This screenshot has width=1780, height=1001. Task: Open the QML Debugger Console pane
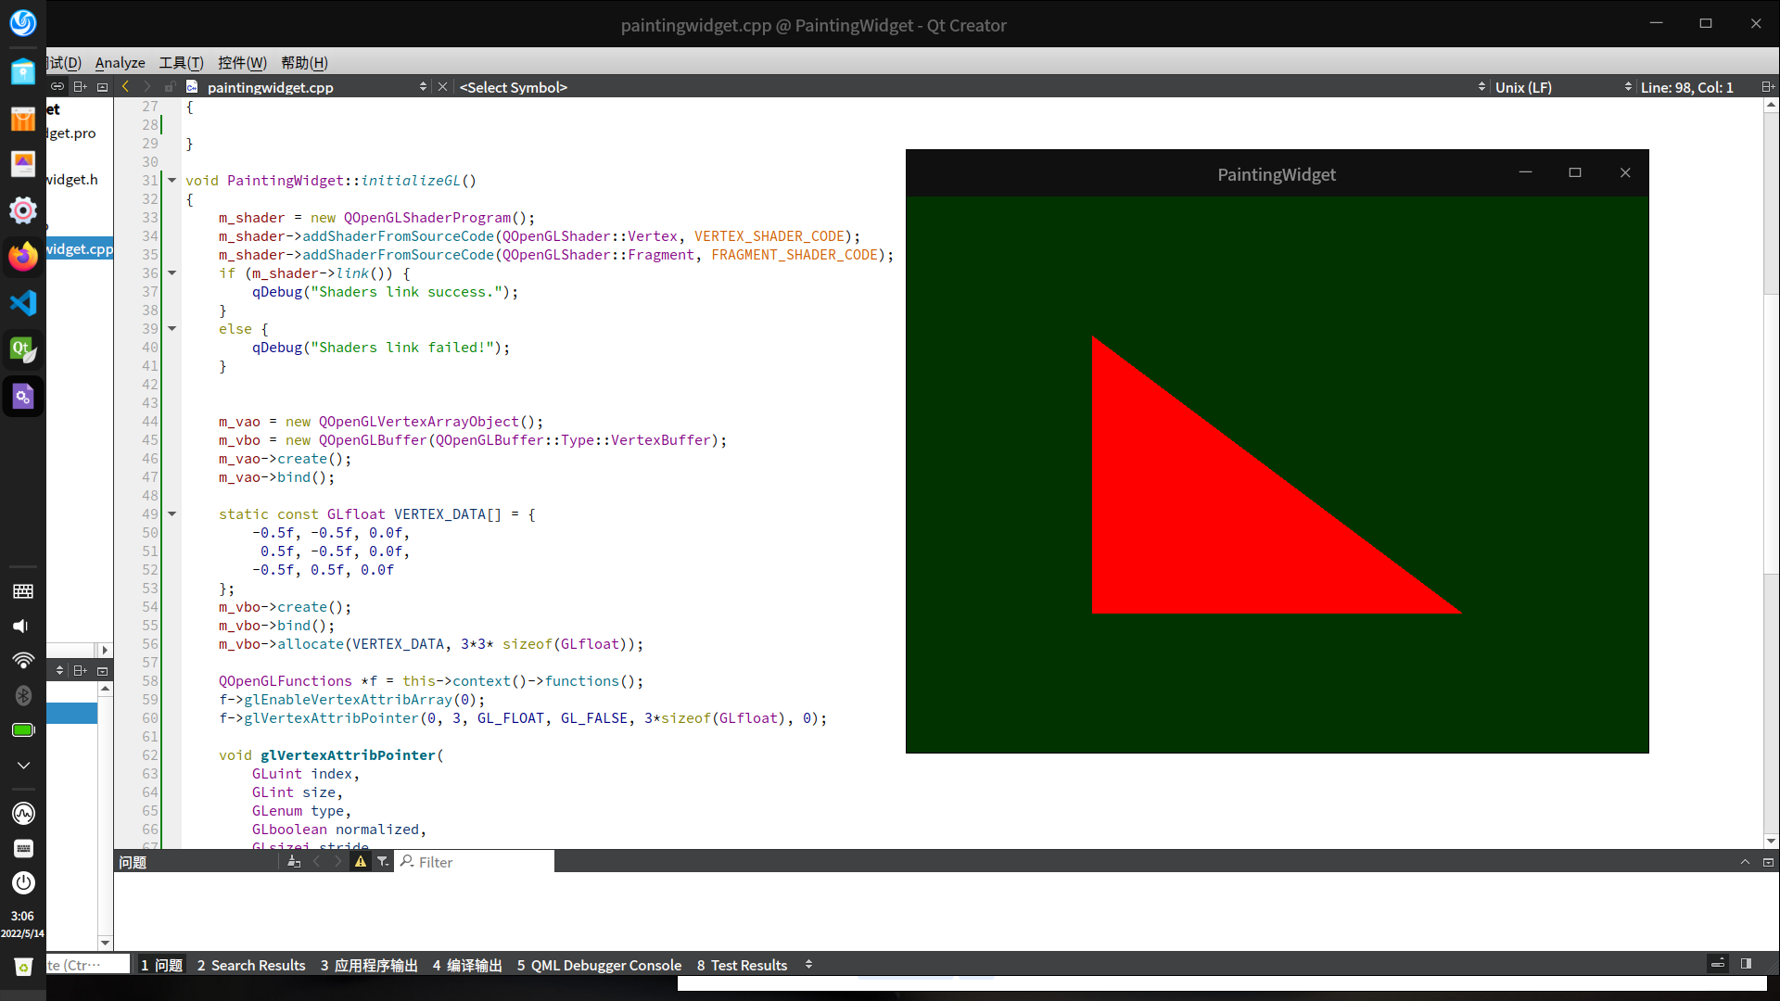point(599,965)
